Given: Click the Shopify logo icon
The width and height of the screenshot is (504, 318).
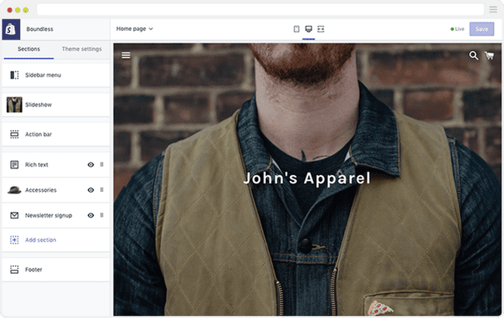Looking at the screenshot, I should click(x=11, y=29).
